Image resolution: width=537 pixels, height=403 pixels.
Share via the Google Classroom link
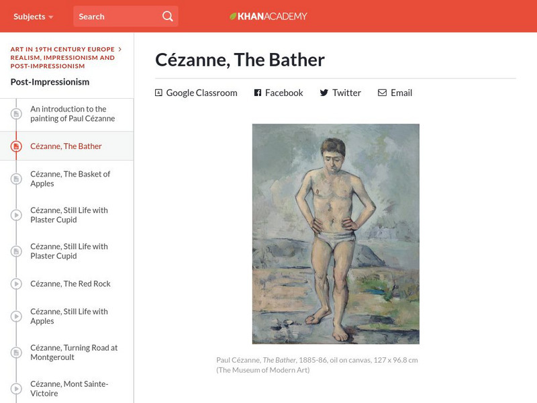201,93
